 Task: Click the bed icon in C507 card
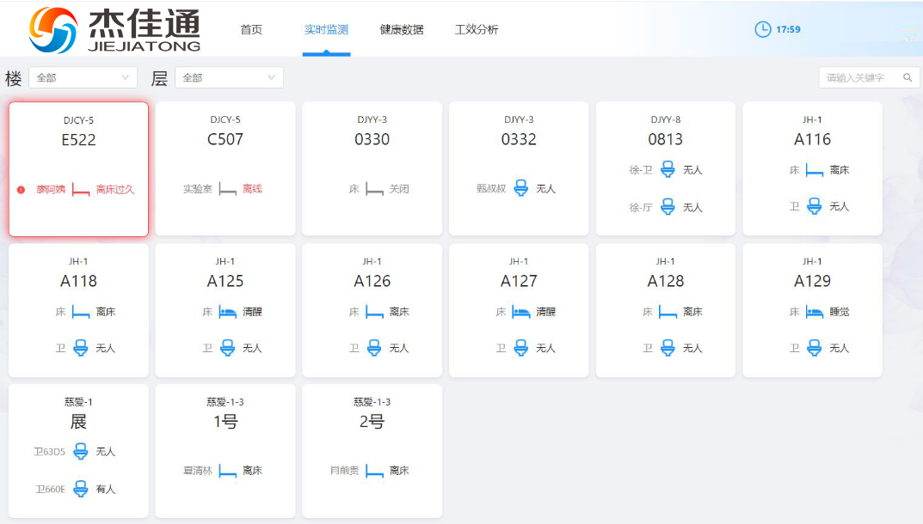(x=227, y=189)
